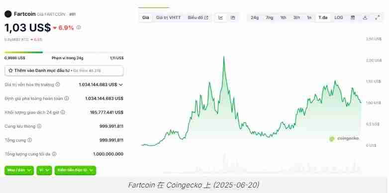Click the 1.000.000.000 max supply value
The height and width of the screenshot is (193, 389).
[108, 154]
